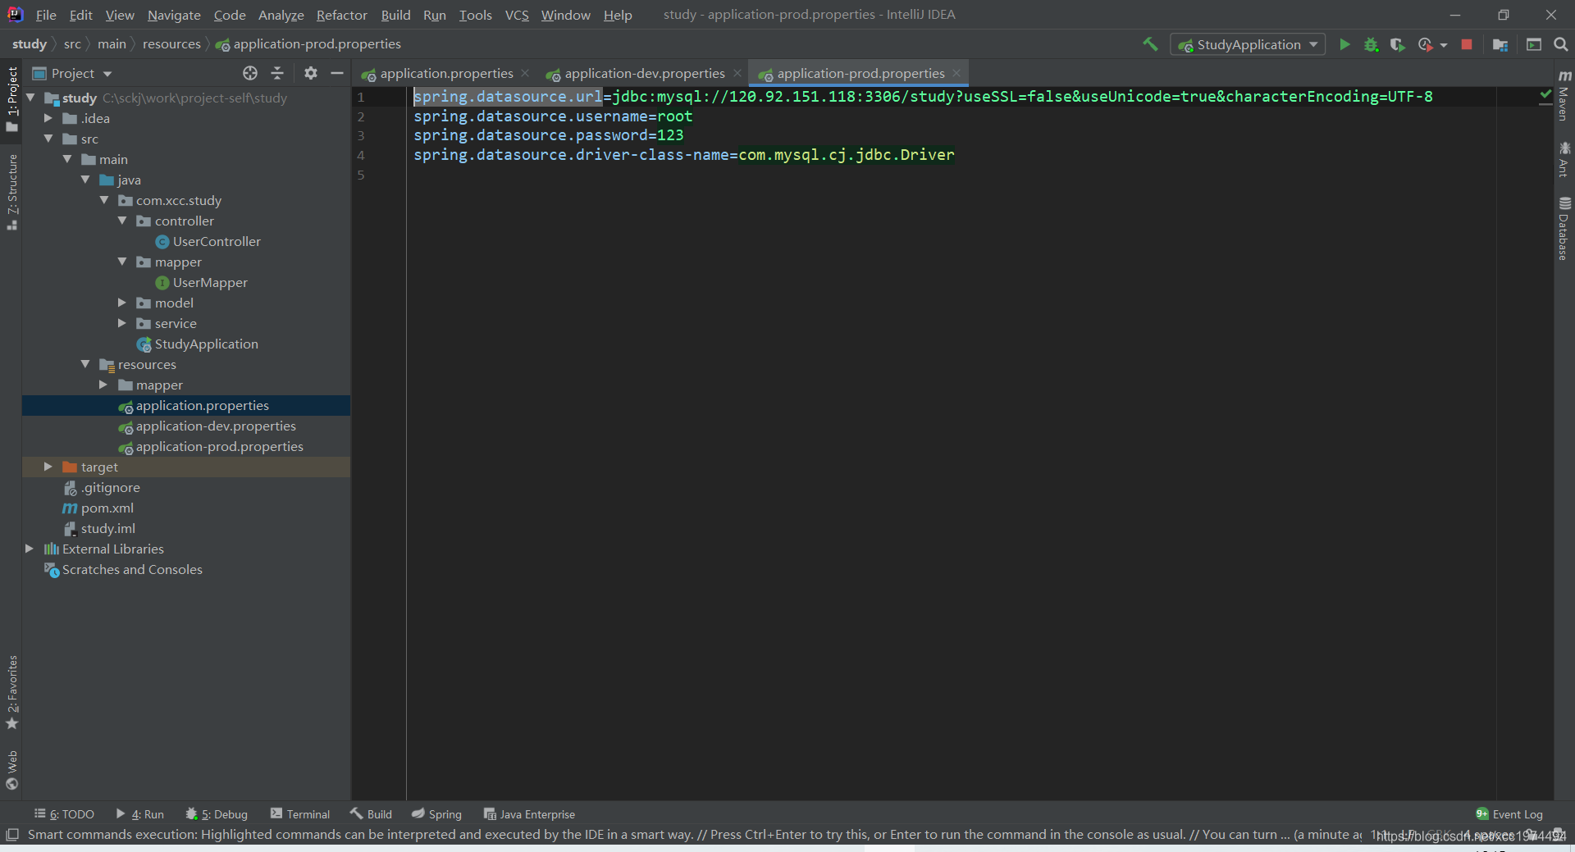Screen dimensions: 1575x852
Task: Open the TODO tool window
Action: (x=64, y=814)
